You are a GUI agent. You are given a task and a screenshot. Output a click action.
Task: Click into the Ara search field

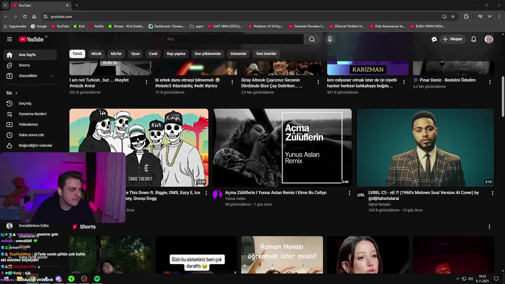pyautogui.click(x=233, y=39)
